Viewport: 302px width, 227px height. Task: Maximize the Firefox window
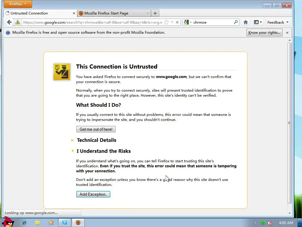point(277,5)
